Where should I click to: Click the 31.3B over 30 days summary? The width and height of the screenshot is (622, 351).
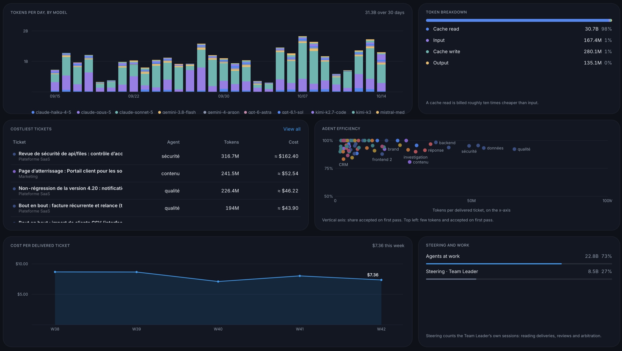[x=385, y=12]
